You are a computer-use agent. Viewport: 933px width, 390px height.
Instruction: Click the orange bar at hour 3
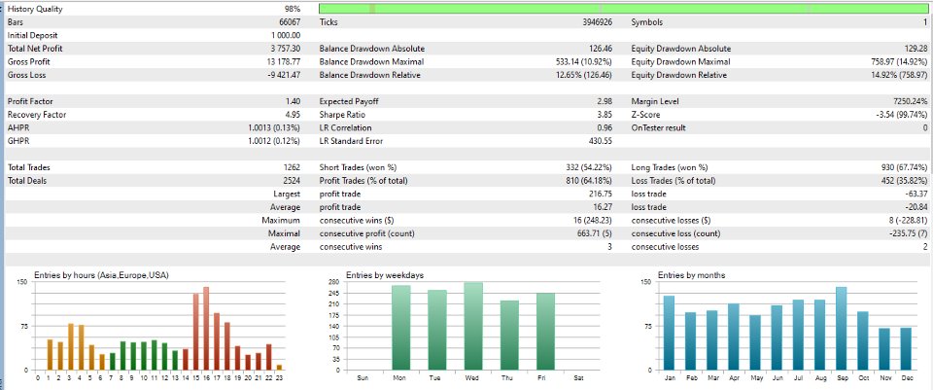(x=71, y=347)
